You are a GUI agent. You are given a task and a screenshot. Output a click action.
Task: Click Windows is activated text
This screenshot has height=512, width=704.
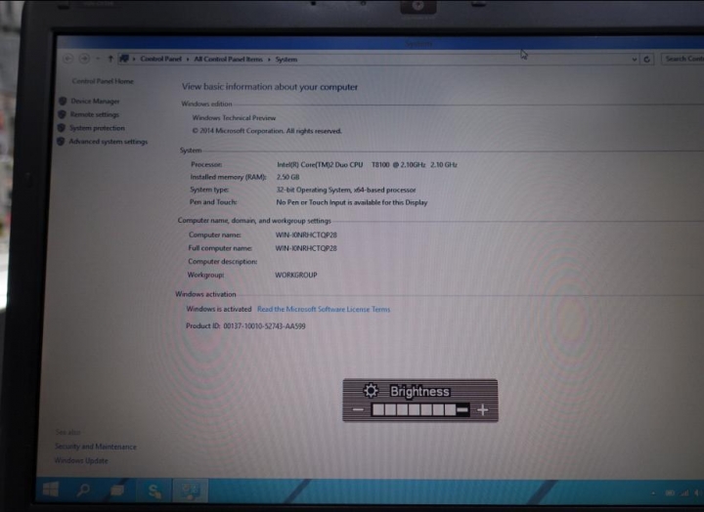pyautogui.click(x=219, y=309)
